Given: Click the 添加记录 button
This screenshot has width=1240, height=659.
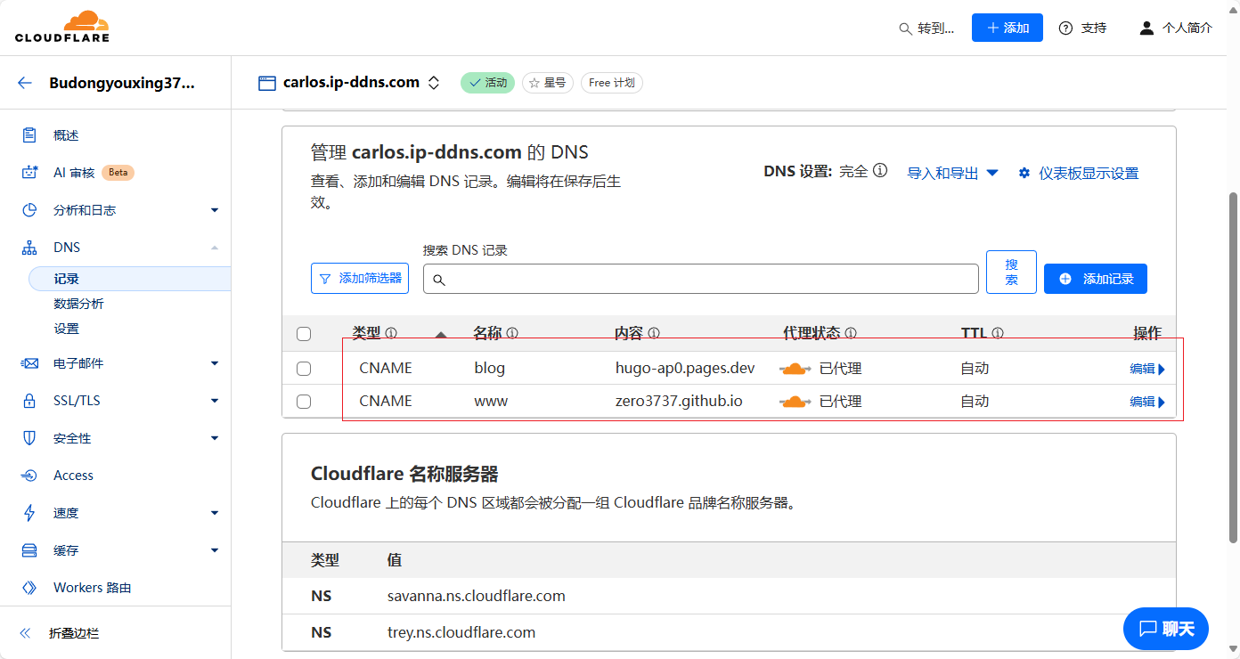Looking at the screenshot, I should pos(1096,279).
